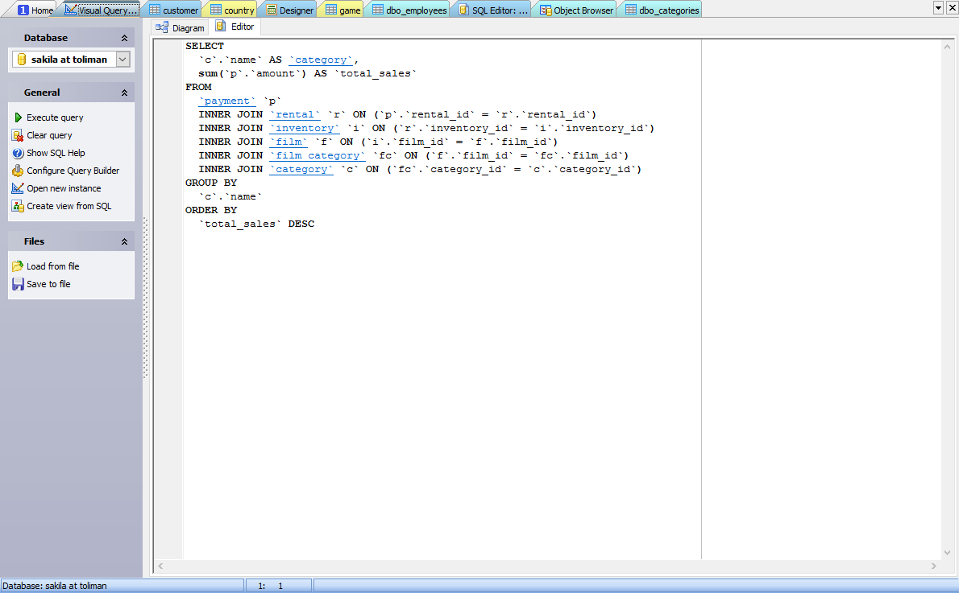Click the Save to file disk icon
This screenshot has width=959, height=593.
pyautogui.click(x=18, y=284)
